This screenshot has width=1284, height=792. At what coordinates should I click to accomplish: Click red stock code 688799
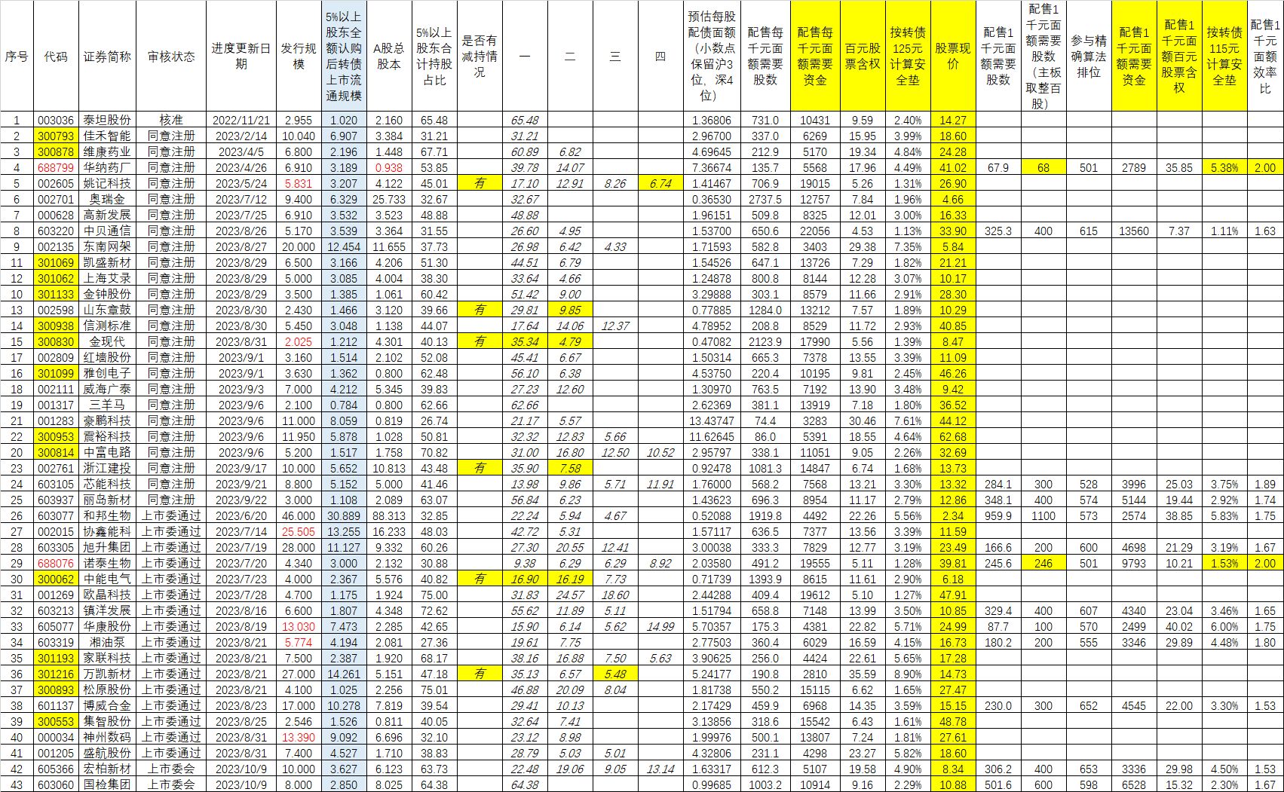point(56,168)
